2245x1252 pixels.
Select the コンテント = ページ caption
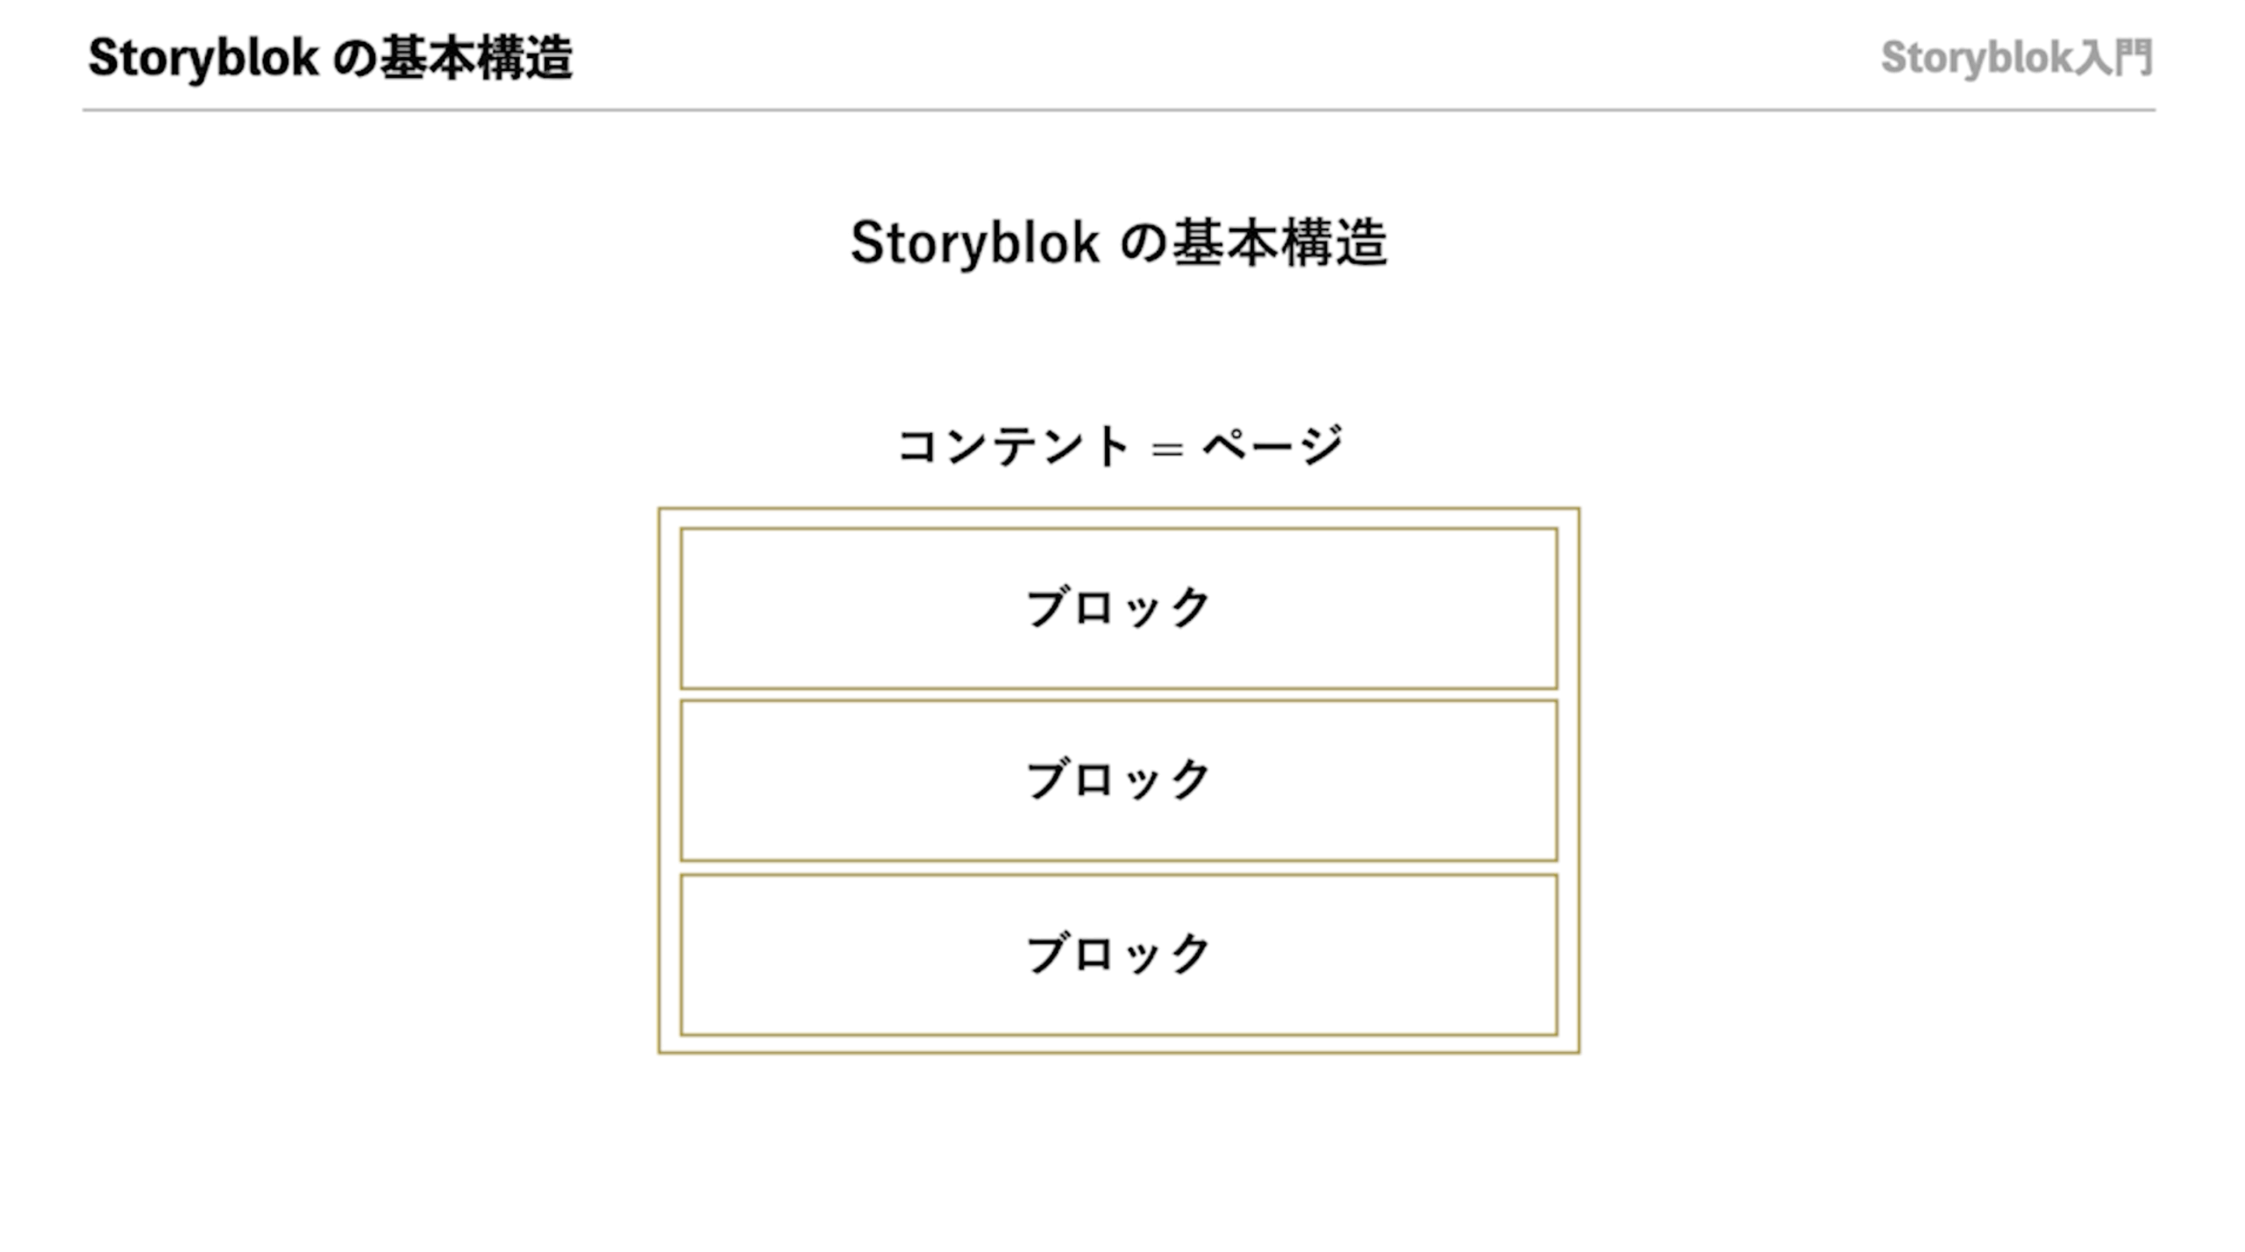tap(1120, 447)
